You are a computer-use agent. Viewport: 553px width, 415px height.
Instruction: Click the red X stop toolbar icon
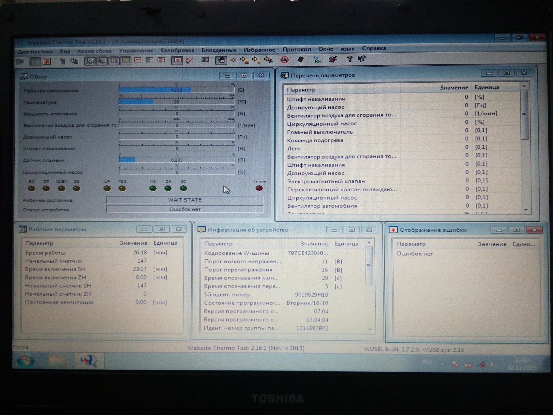(x=47, y=61)
